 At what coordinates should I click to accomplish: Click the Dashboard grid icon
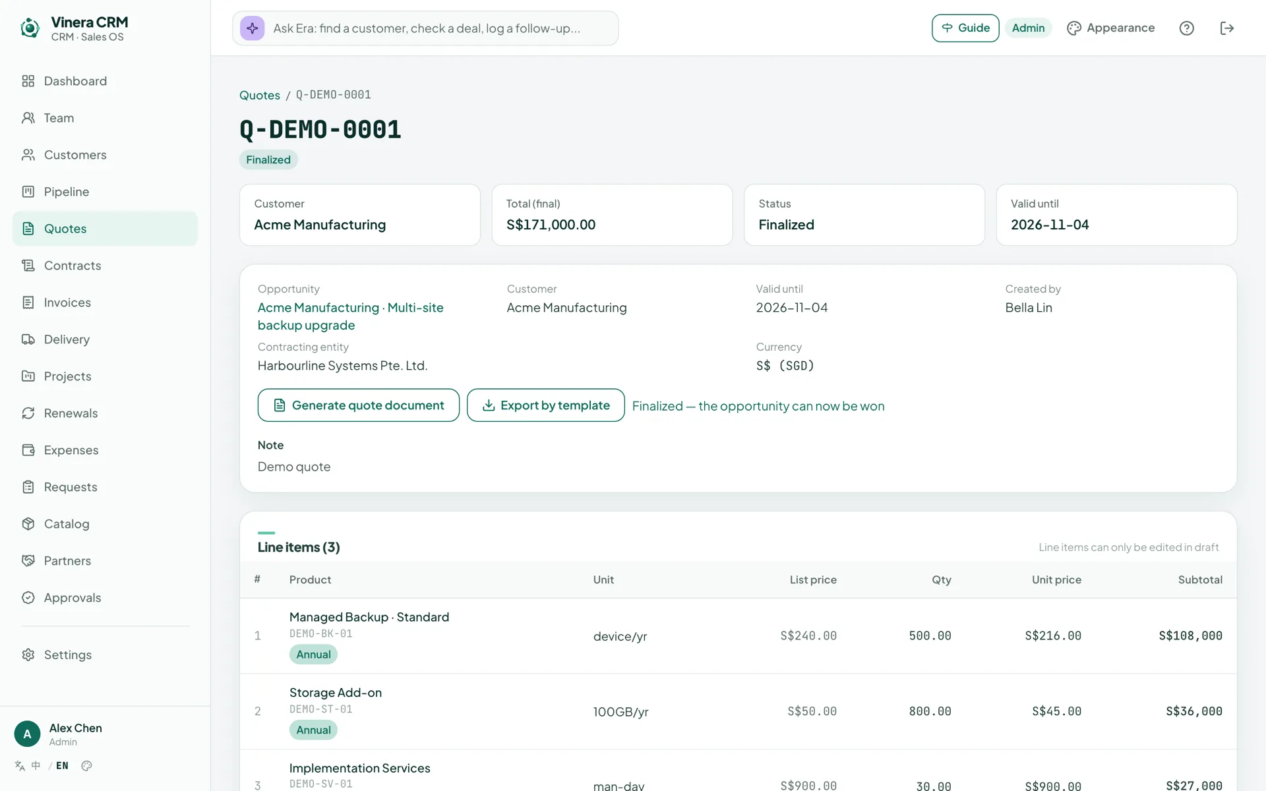tap(28, 81)
